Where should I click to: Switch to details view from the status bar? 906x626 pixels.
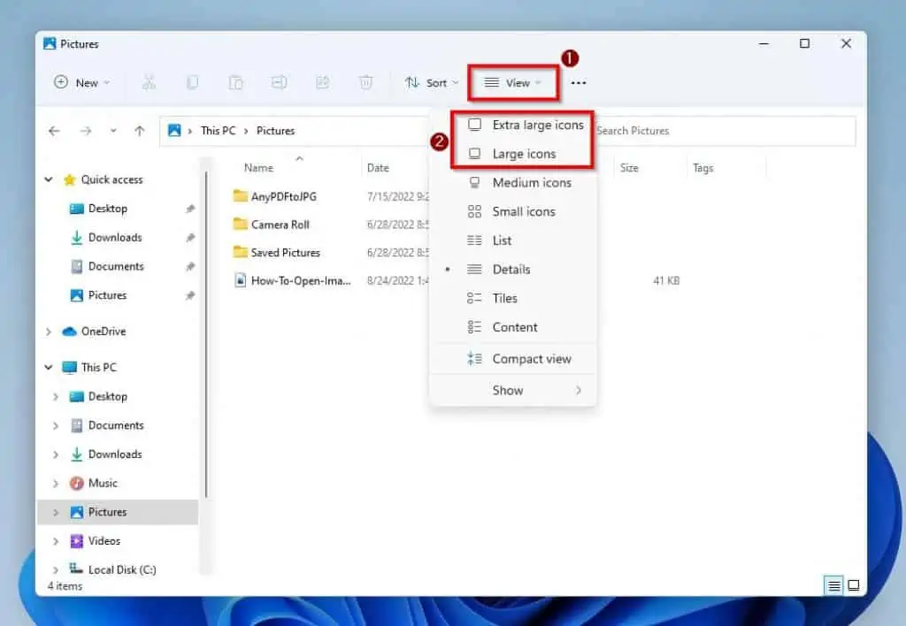(833, 586)
